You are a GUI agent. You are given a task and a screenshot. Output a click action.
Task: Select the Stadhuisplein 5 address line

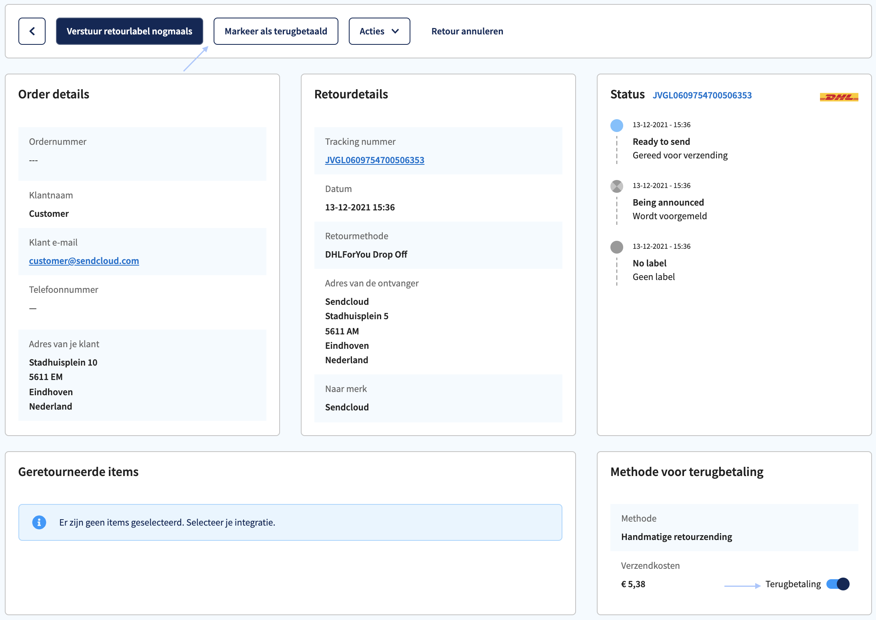coord(356,316)
